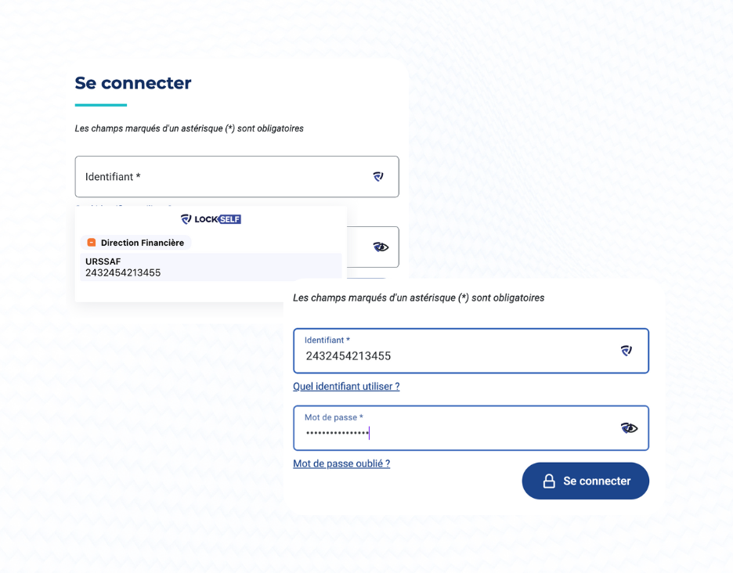Select the URSSAF credential entry
Image resolution: width=733 pixels, height=573 pixels.
pos(103,261)
